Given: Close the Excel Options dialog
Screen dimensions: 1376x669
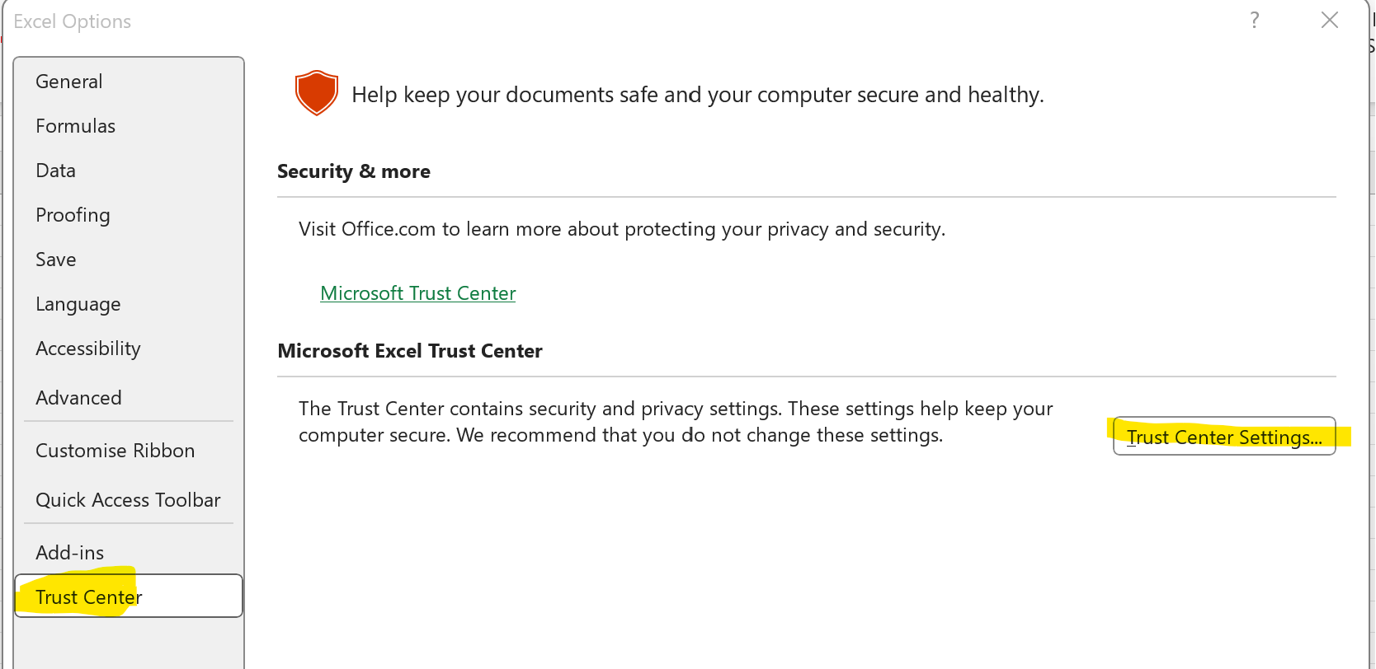Looking at the screenshot, I should [x=1330, y=21].
